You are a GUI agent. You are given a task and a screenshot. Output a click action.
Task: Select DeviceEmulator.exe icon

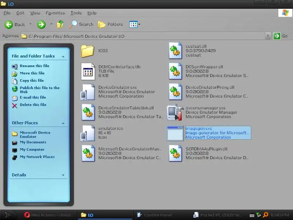click(88, 92)
